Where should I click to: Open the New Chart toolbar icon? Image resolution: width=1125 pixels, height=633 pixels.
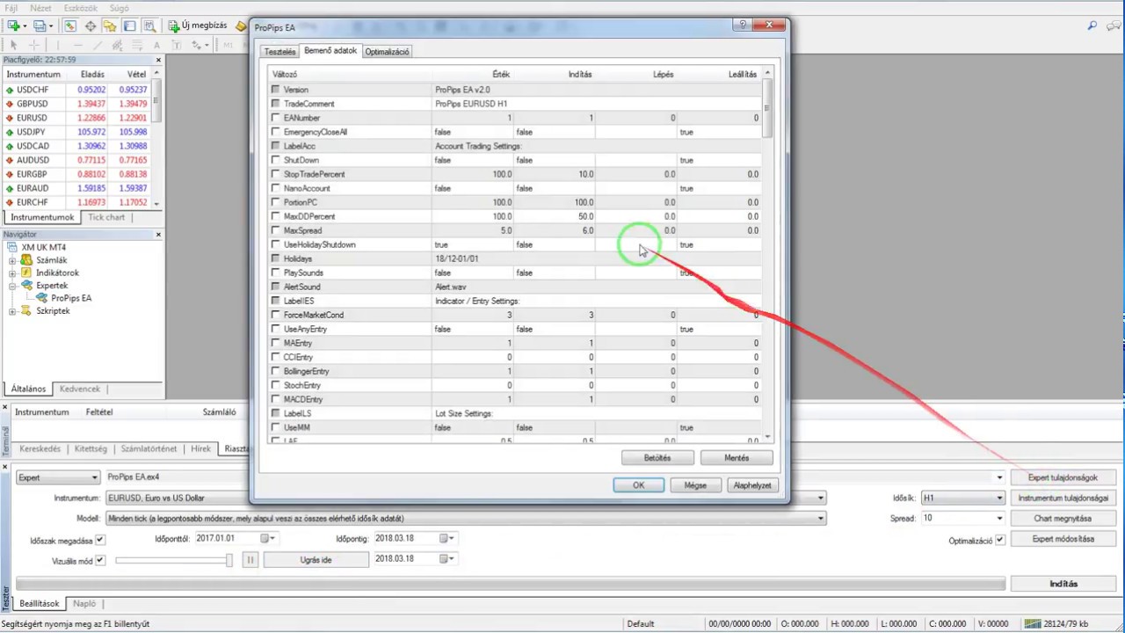13,25
